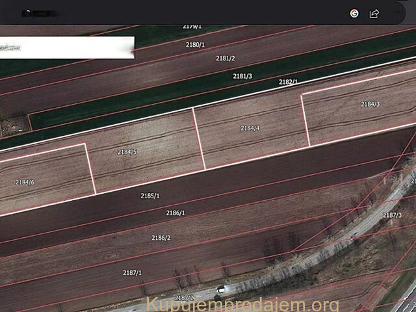Click parcel label 2186/1
Screen dimensions: 416x312
click(x=175, y=213)
